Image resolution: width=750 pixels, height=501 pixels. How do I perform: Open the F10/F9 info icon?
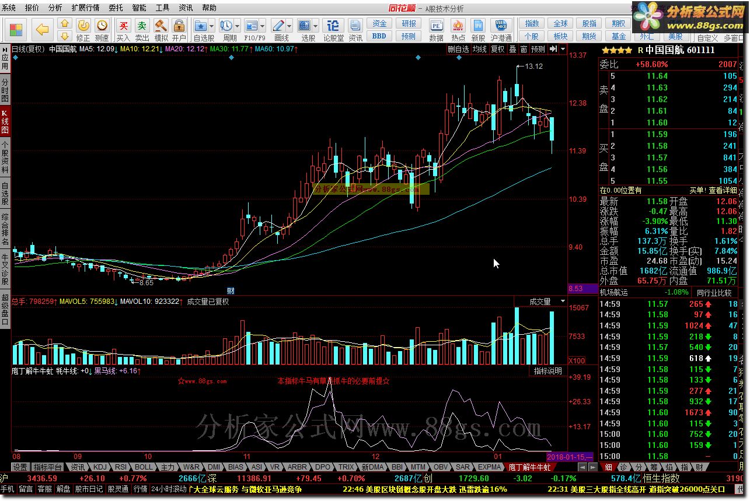click(252, 25)
